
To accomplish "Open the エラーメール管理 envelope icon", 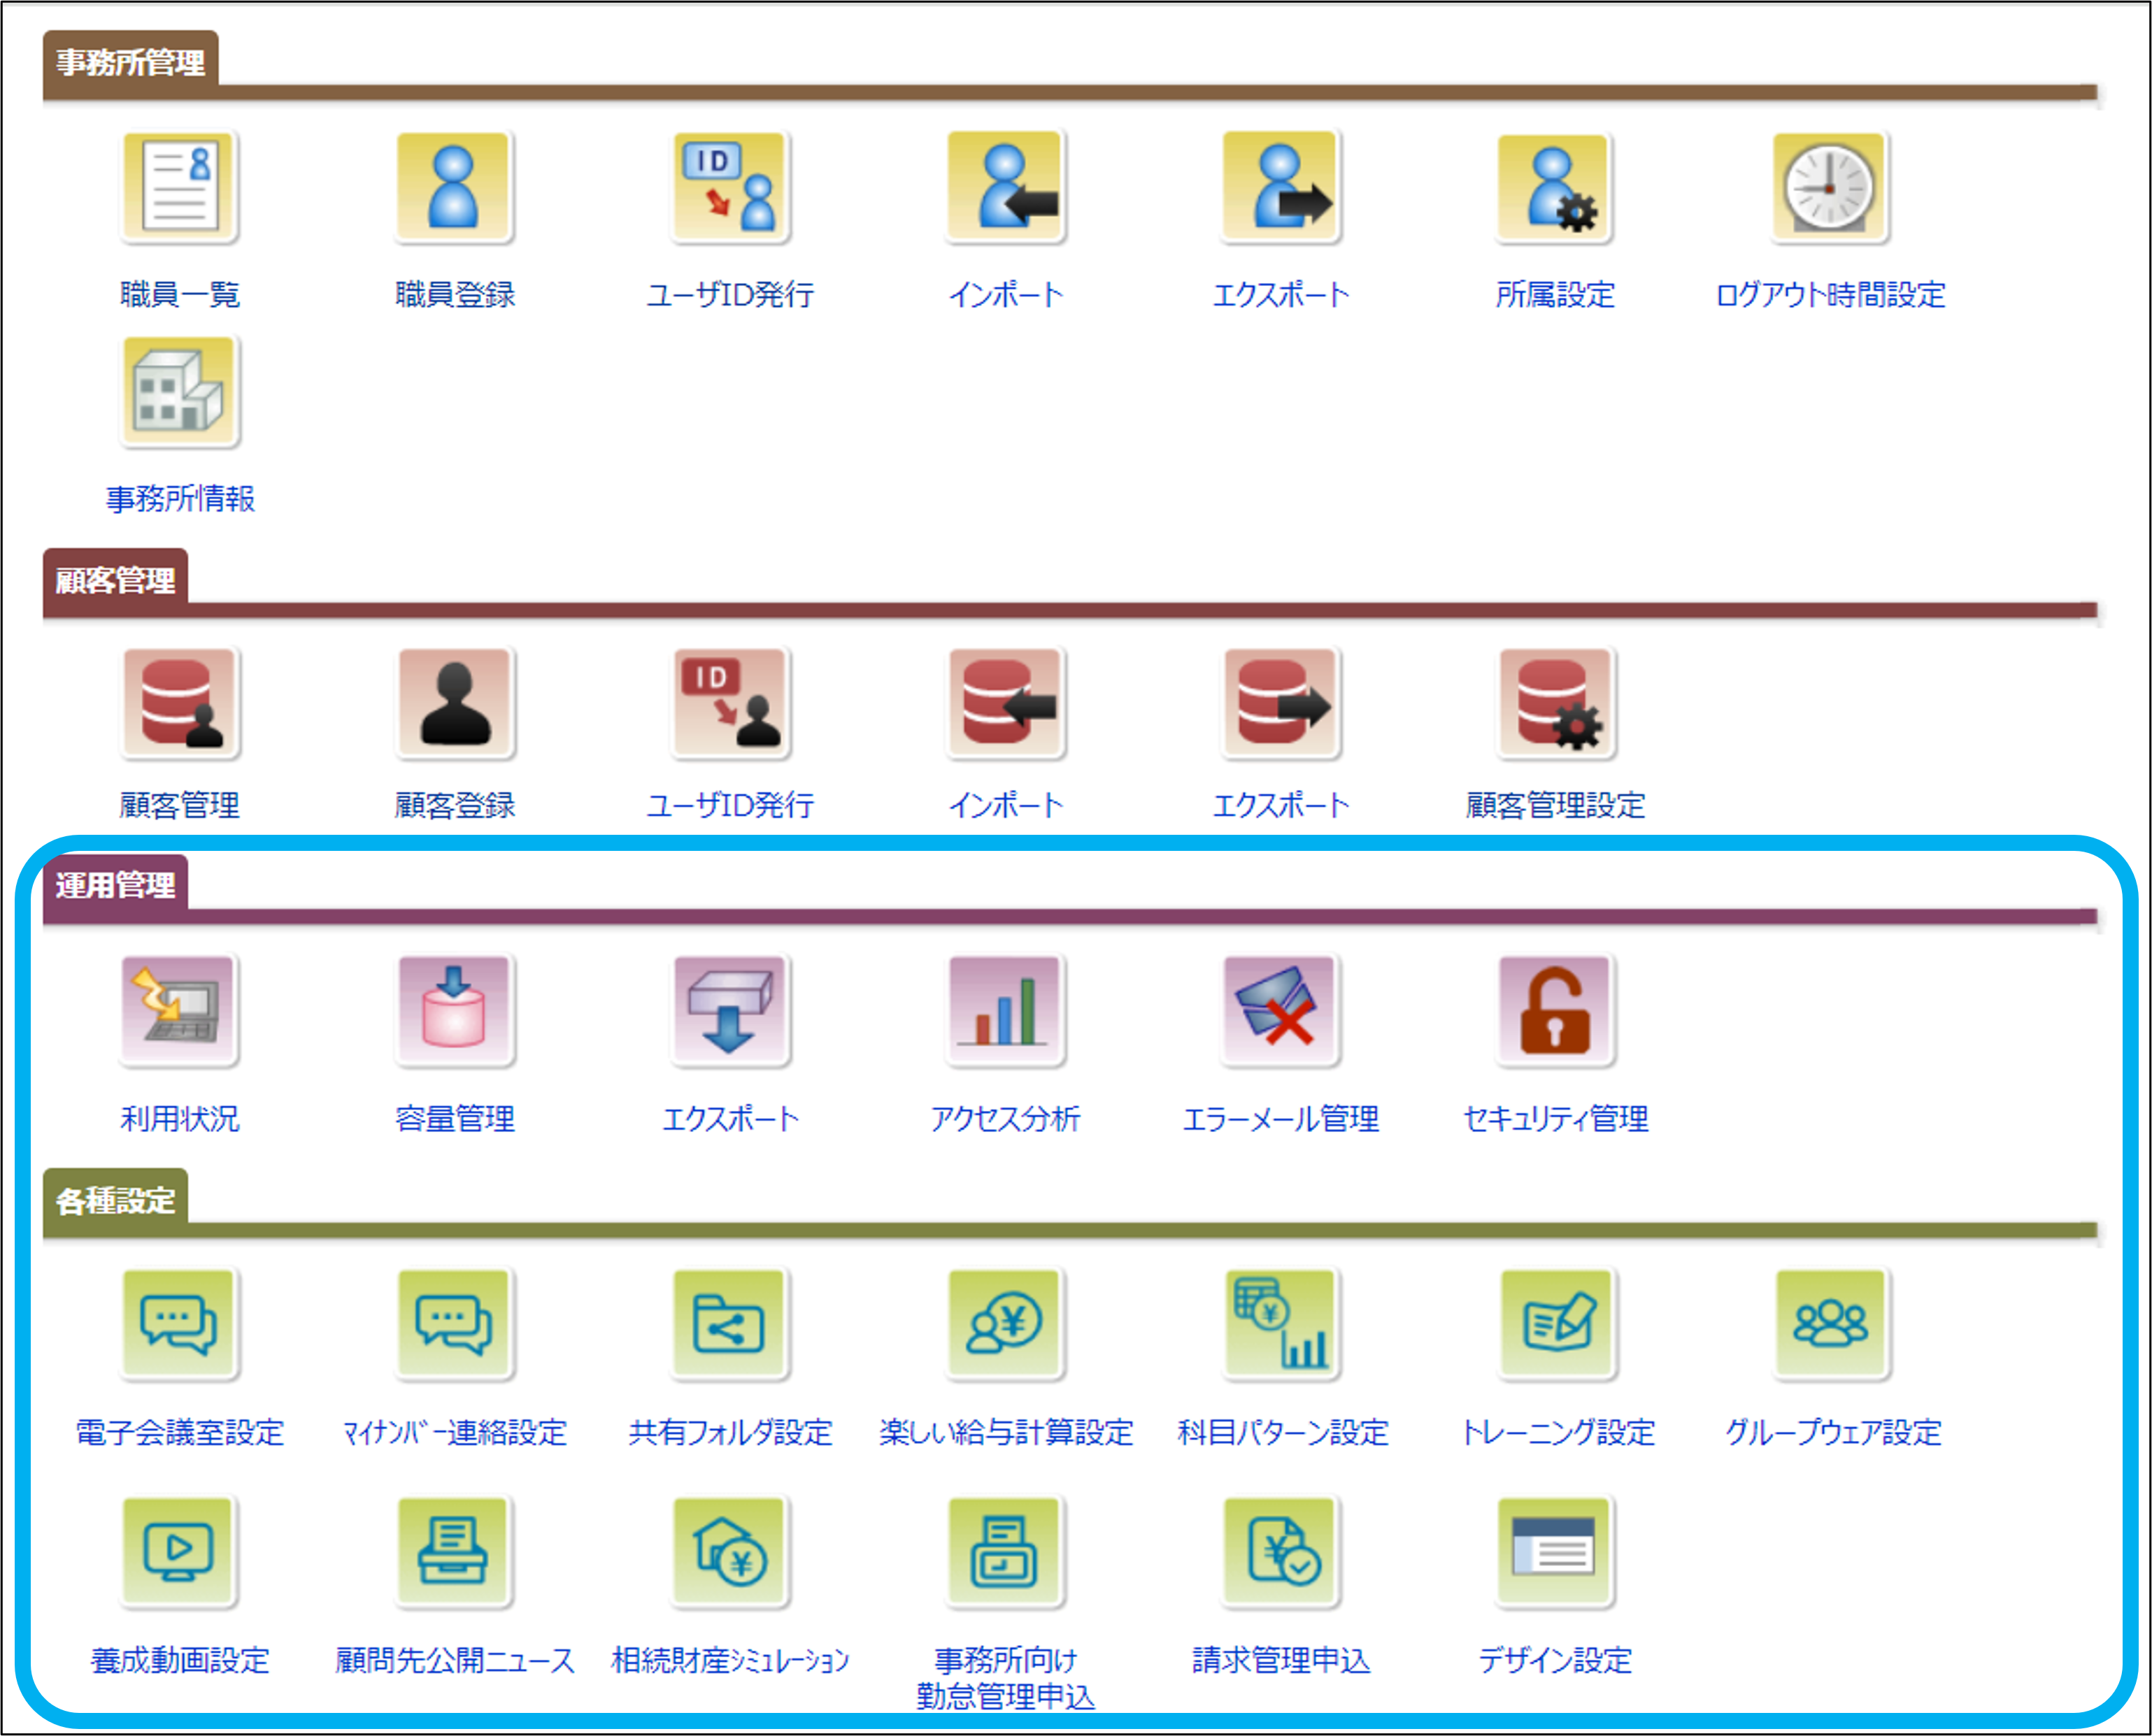I will point(1281,1010).
